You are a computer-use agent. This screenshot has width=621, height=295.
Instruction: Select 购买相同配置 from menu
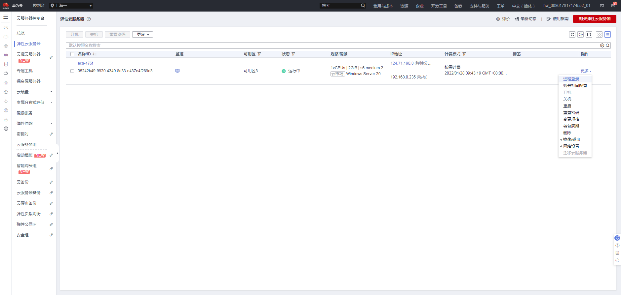point(575,86)
